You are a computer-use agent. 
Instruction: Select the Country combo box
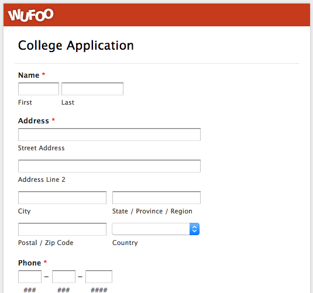pyautogui.click(x=156, y=229)
